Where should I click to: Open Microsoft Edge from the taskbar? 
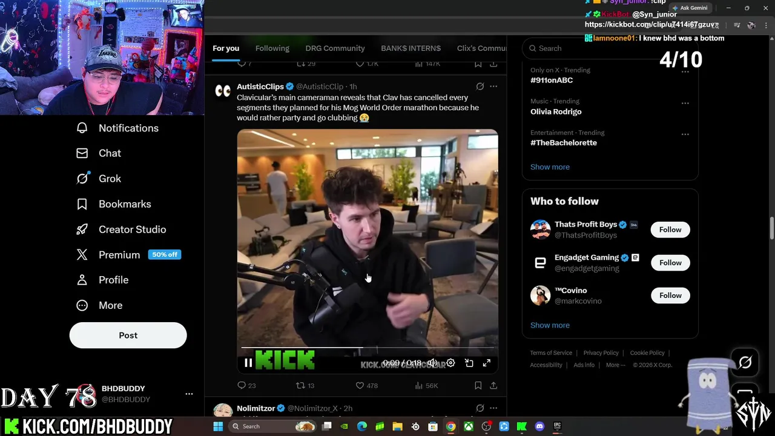362,426
